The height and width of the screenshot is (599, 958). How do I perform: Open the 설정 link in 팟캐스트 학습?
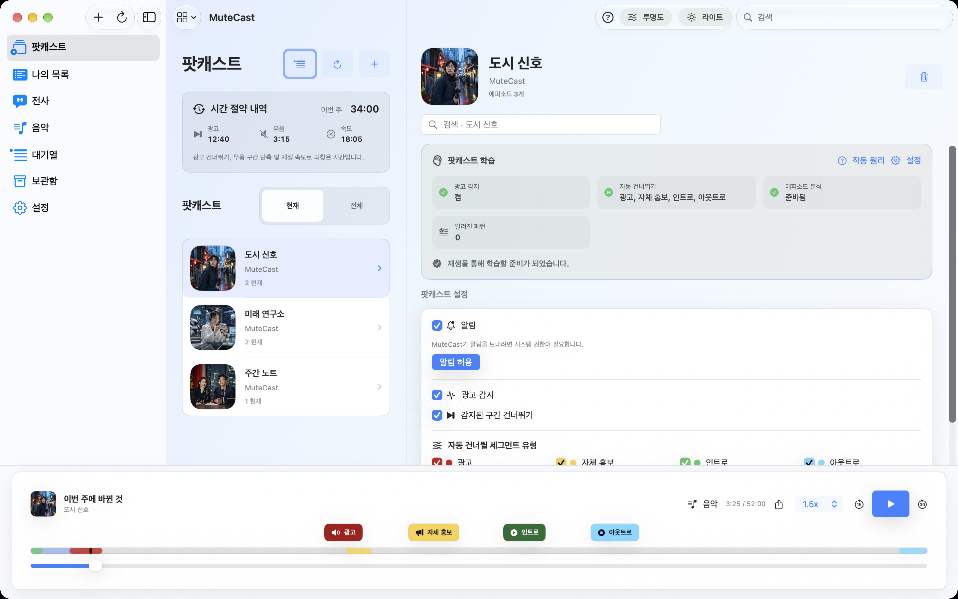906,160
